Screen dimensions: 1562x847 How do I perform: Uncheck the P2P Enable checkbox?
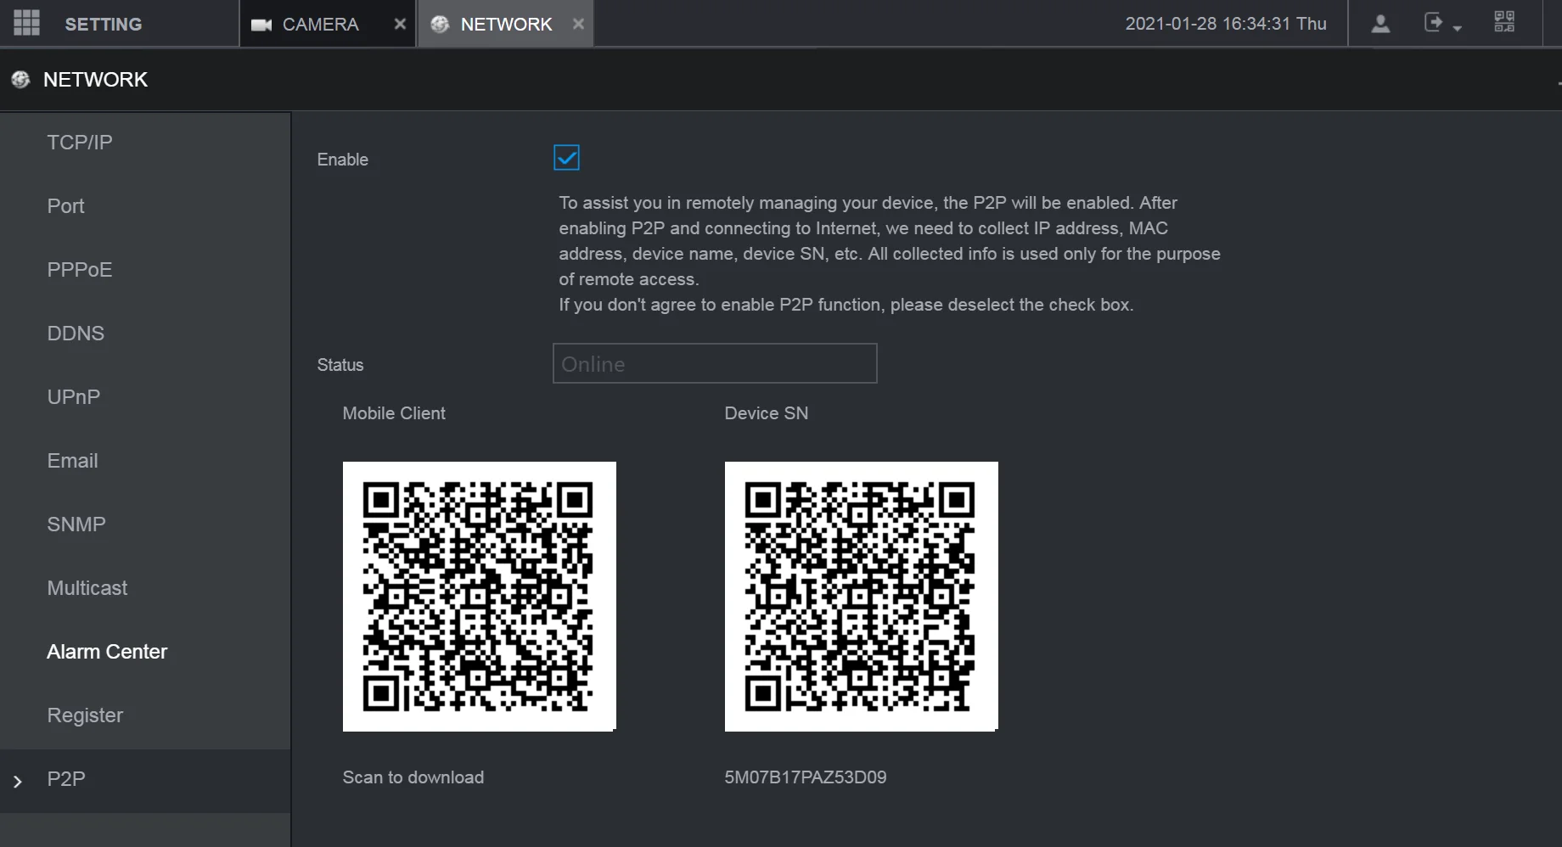(566, 158)
